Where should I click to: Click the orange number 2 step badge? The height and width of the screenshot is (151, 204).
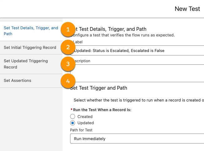coord(68,47)
